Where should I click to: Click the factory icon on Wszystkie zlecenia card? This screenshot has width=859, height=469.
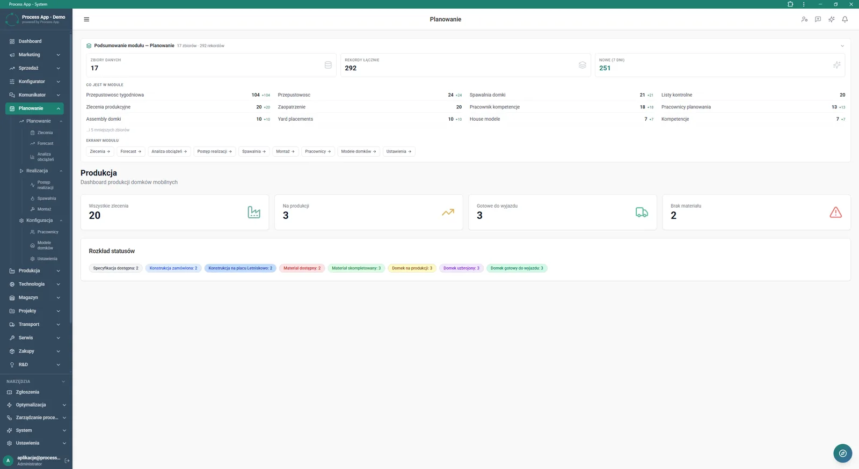click(254, 212)
